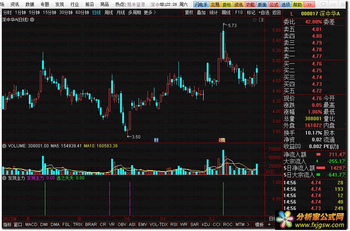Click the yellow 资讯 toolbar button
The height and width of the screenshot is (231, 350).
238,4
